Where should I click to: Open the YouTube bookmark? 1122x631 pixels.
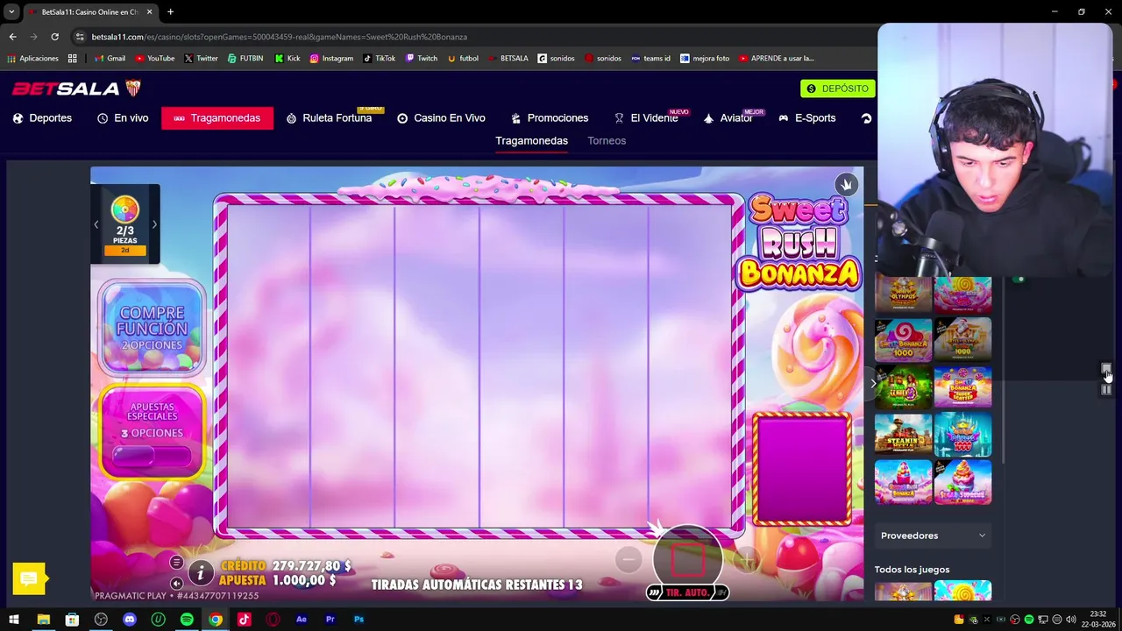click(x=153, y=59)
